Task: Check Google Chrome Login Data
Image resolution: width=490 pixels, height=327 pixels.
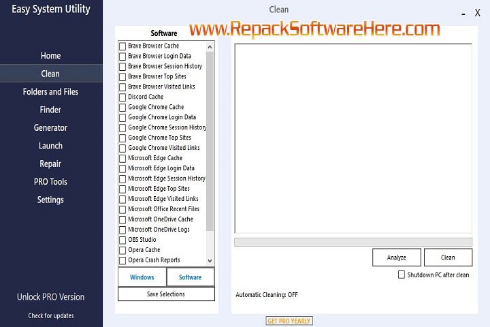Action: [x=122, y=118]
